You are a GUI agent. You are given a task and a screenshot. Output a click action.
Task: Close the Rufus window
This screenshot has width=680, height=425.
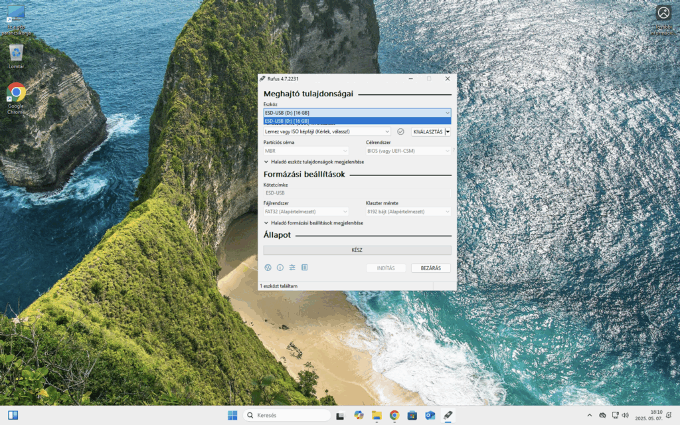point(448,78)
